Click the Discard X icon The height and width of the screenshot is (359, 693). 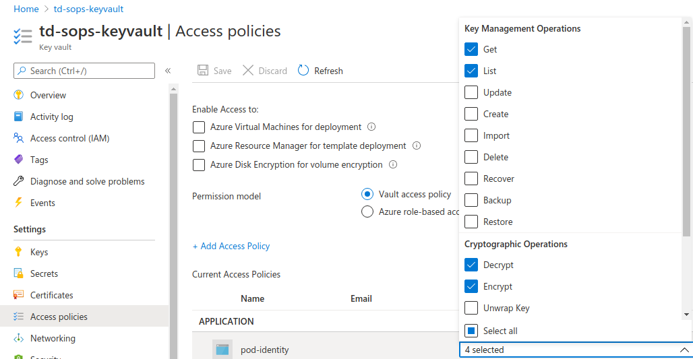tap(248, 71)
